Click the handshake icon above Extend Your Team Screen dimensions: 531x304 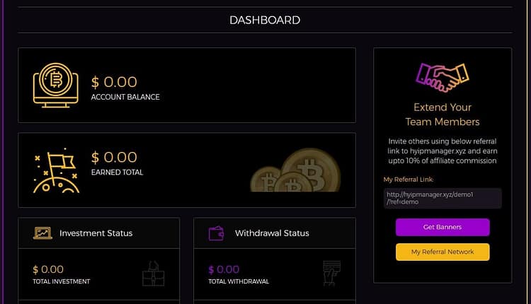(x=442, y=78)
